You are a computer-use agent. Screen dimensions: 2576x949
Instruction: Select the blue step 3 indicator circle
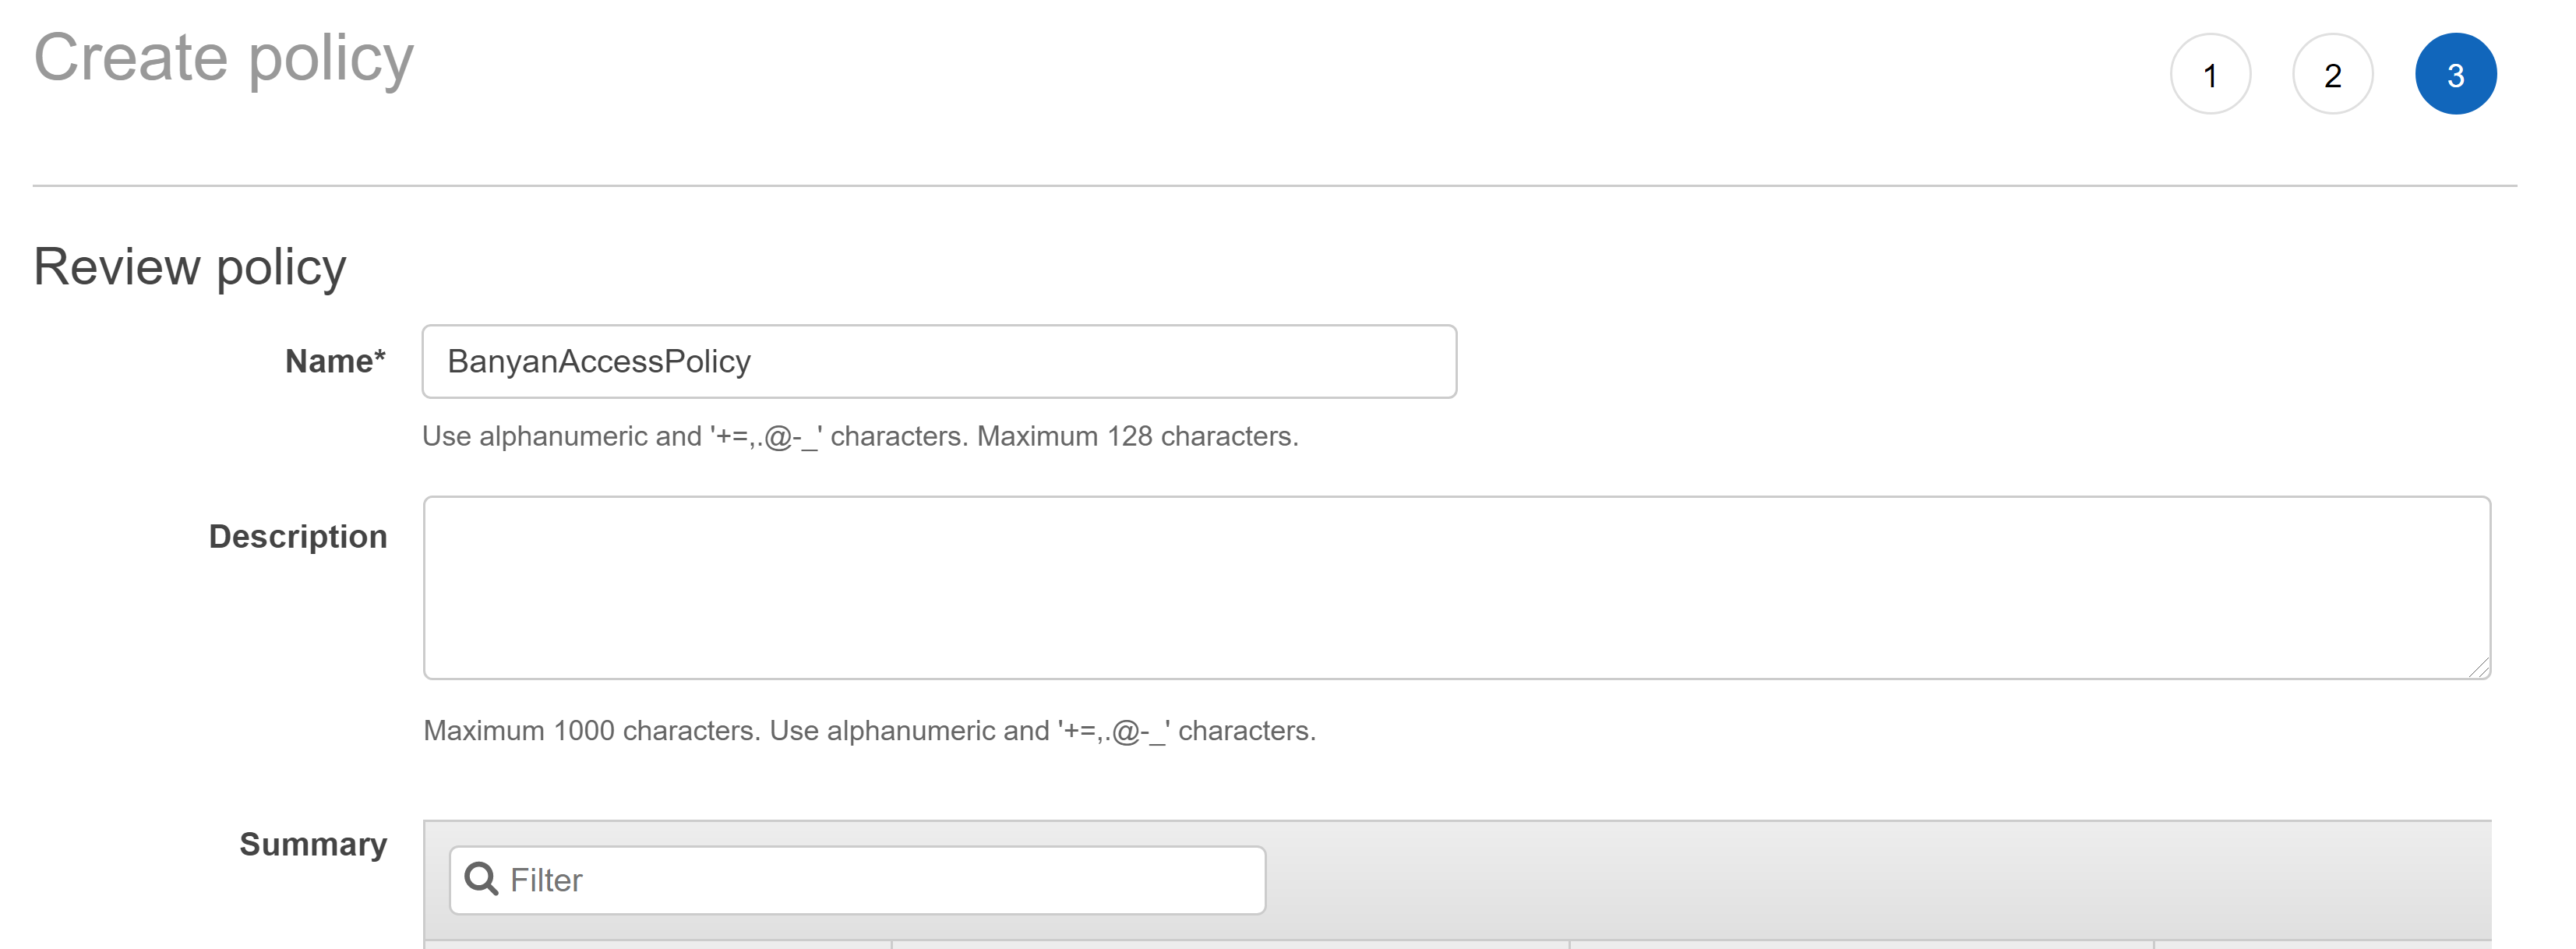click(x=2456, y=73)
